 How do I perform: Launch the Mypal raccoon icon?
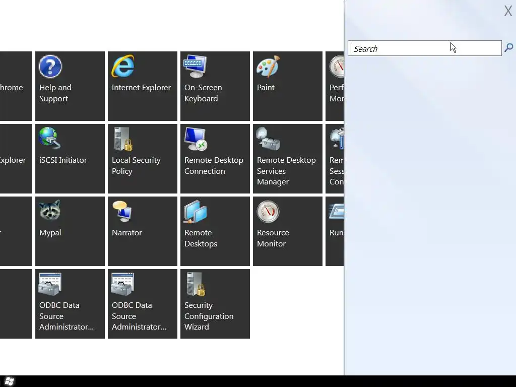point(50,211)
